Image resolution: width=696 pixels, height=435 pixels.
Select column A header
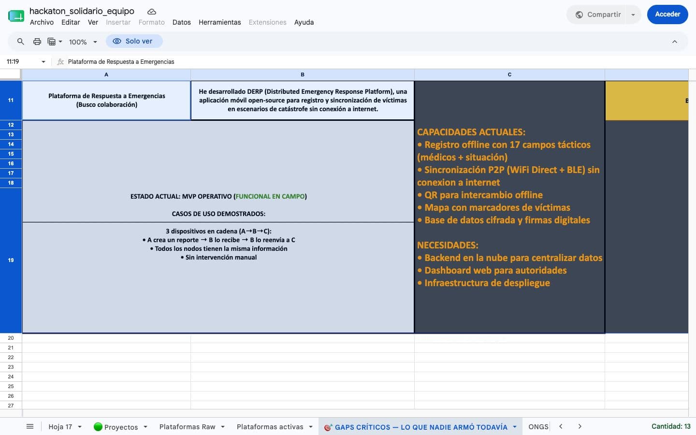(106, 74)
